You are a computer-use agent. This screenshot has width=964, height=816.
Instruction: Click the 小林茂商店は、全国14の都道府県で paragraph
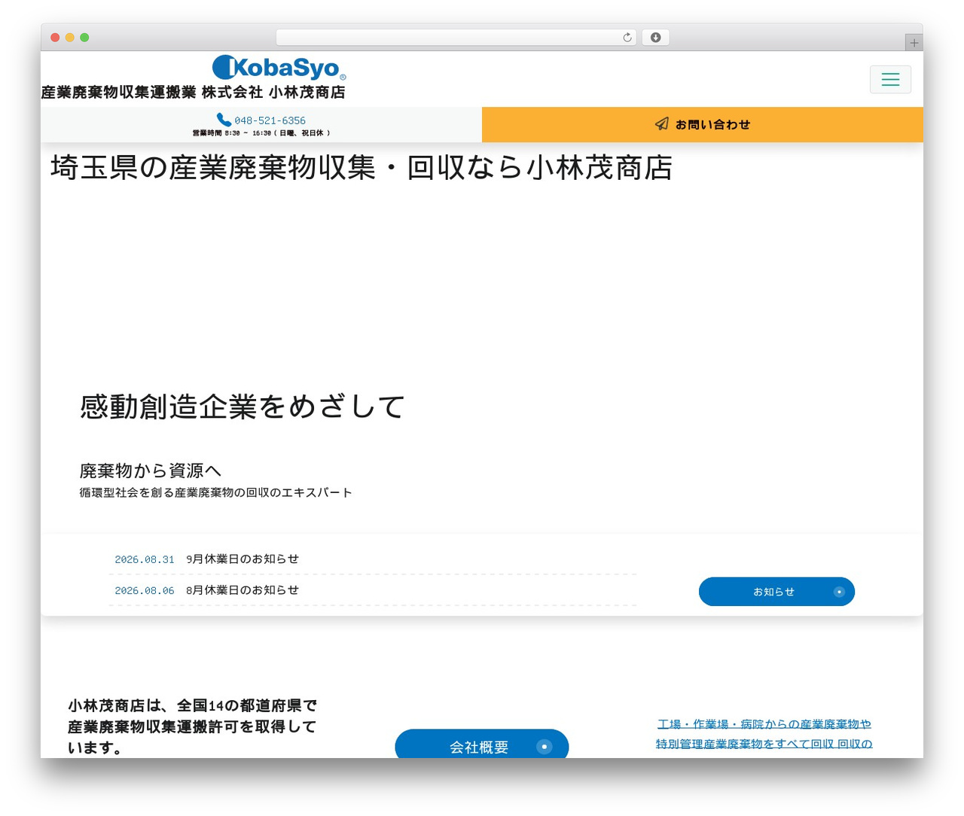pyautogui.click(x=193, y=726)
